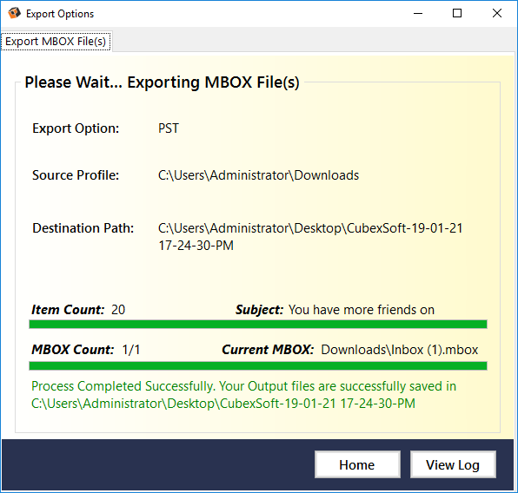Screen dimensions: 518x493
Task: Click the Export Options window title
Action: click(x=60, y=14)
